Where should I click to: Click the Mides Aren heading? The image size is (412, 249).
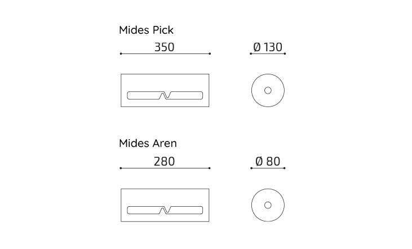(148, 144)
